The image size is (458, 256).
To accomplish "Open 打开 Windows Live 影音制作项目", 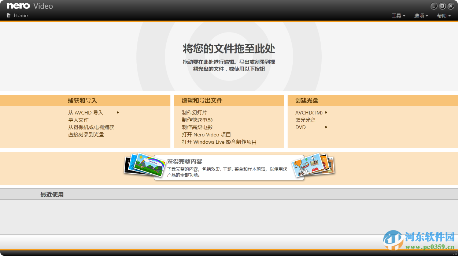I will (217, 142).
